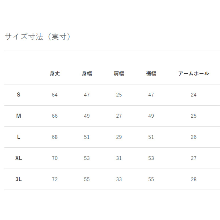Click the 身丈 value 68 for size L
The image size is (220, 220).
55,137
